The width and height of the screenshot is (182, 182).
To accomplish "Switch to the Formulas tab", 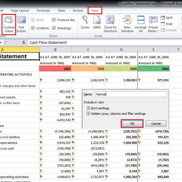I will click(x=43, y=11).
